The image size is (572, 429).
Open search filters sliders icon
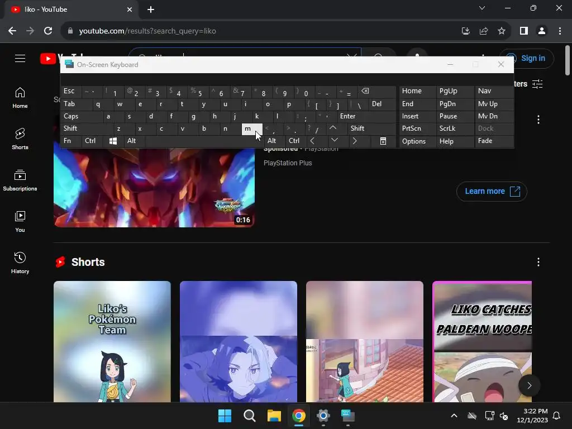click(x=537, y=84)
